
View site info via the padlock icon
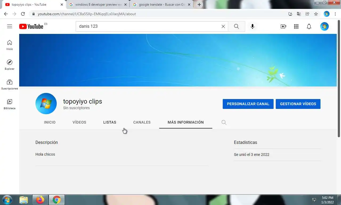pyautogui.click(x=33, y=14)
